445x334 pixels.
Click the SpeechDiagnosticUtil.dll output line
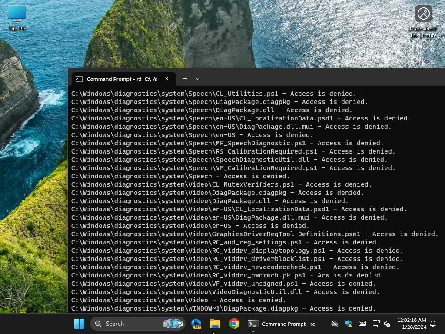pyautogui.click(x=229, y=159)
